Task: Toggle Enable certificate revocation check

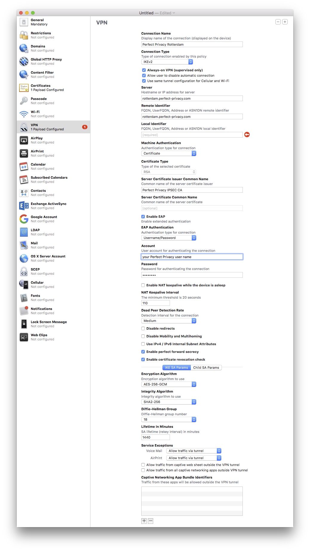Action: point(143,359)
